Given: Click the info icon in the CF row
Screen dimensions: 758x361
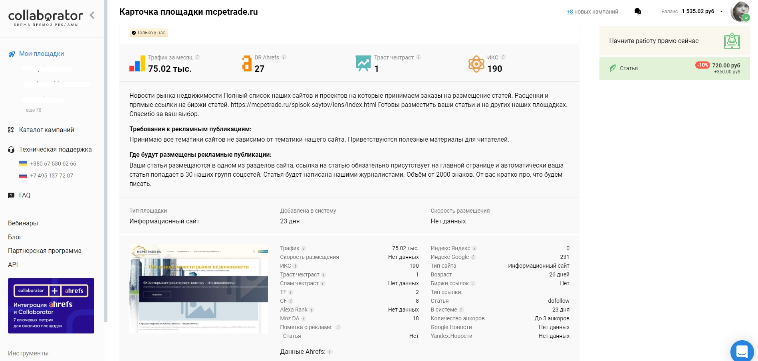Looking at the screenshot, I should (291, 301).
